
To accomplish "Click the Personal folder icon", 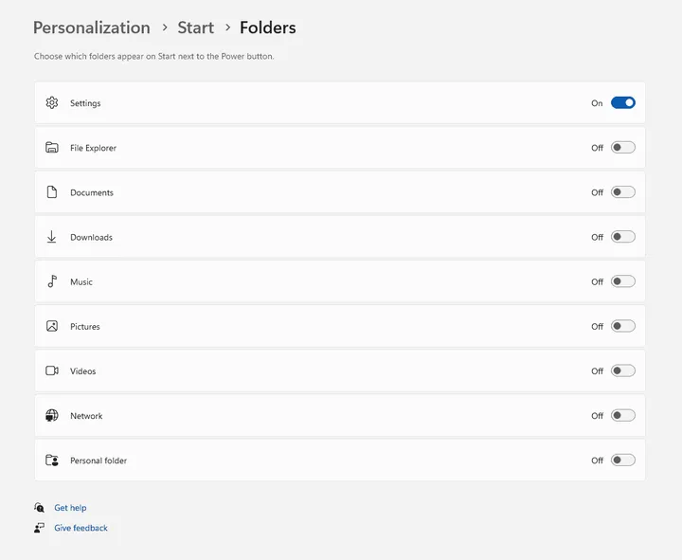I will tap(52, 461).
